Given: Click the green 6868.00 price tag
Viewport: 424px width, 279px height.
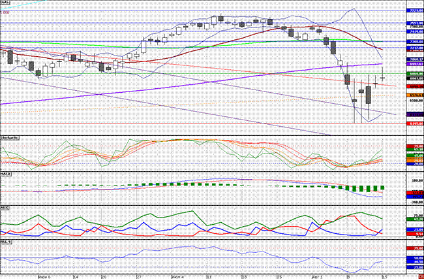Looking at the screenshot, I should pyautogui.click(x=415, y=74).
